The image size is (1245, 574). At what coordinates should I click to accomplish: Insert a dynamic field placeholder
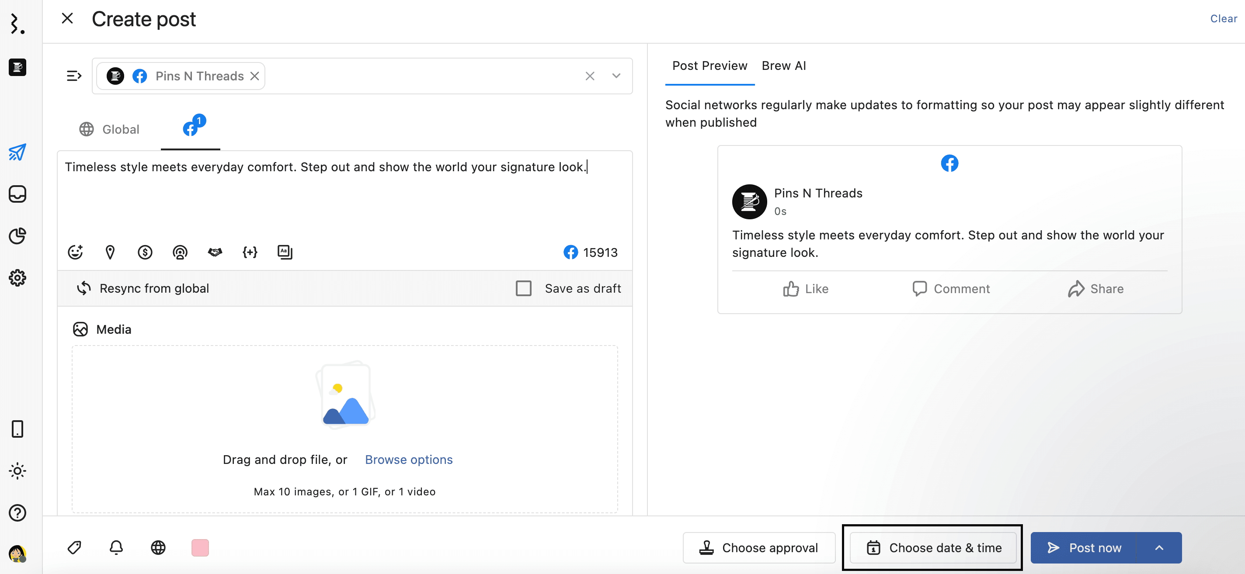[x=250, y=252]
